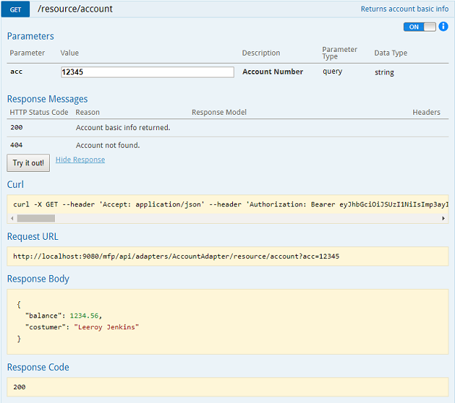Viewport: 455px width, 403px height.
Task: Toggle the ON security switch
Action: 420,26
